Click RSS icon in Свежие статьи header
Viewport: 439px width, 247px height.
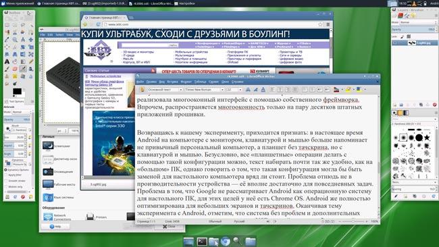click(x=153, y=71)
